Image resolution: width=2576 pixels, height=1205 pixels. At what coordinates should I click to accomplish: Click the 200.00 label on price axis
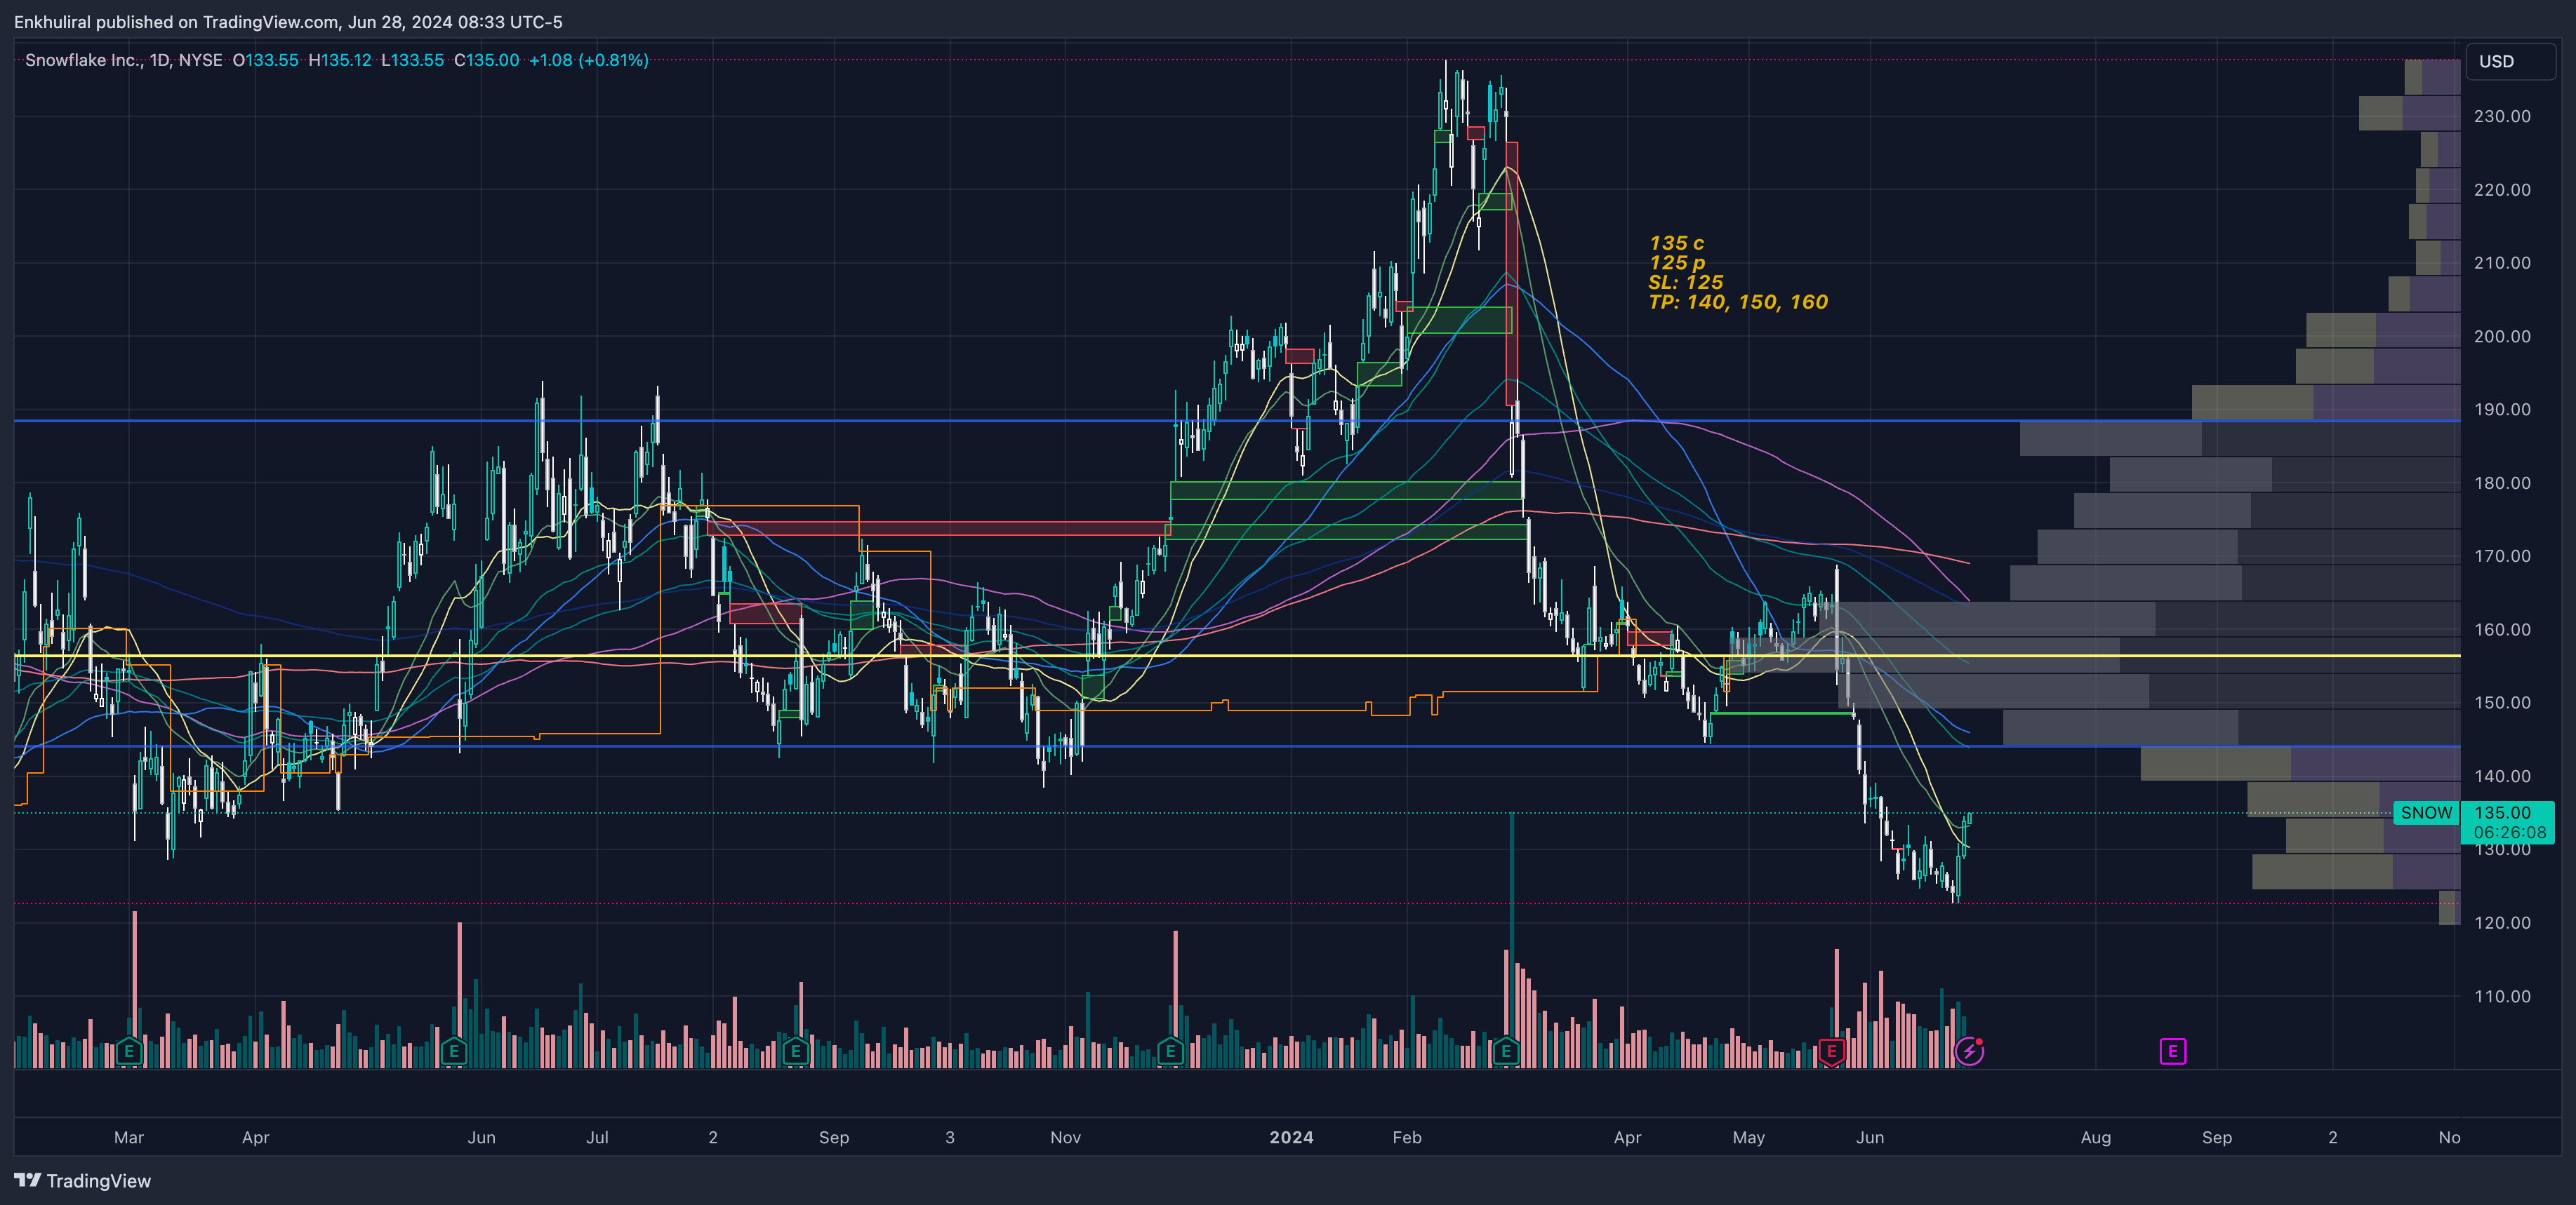click(x=2502, y=337)
